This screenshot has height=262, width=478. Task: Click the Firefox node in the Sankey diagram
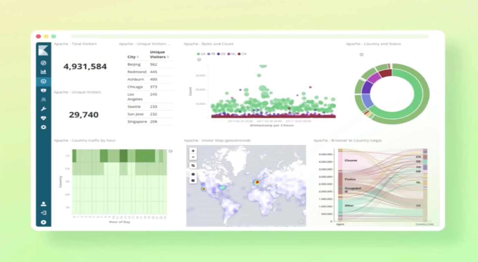(340, 179)
